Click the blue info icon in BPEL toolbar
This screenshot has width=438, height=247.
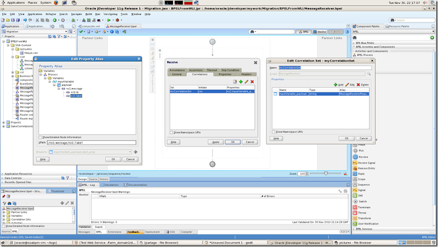[x=112, y=32]
